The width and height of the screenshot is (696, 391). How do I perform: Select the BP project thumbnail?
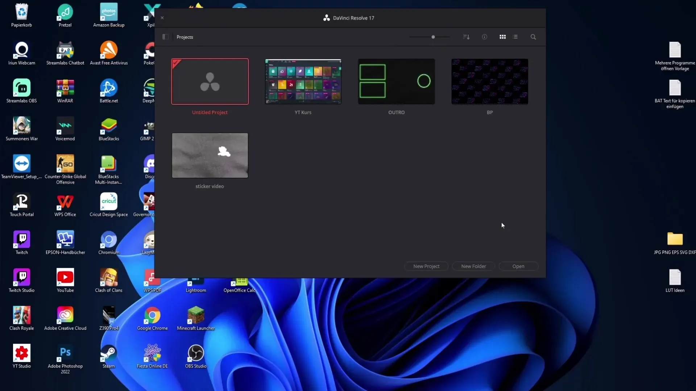(x=490, y=81)
